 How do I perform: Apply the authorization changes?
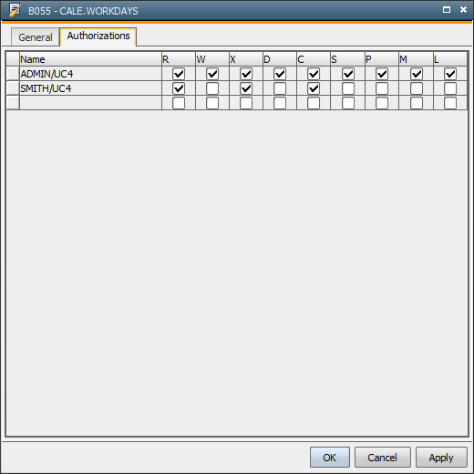[x=441, y=458]
